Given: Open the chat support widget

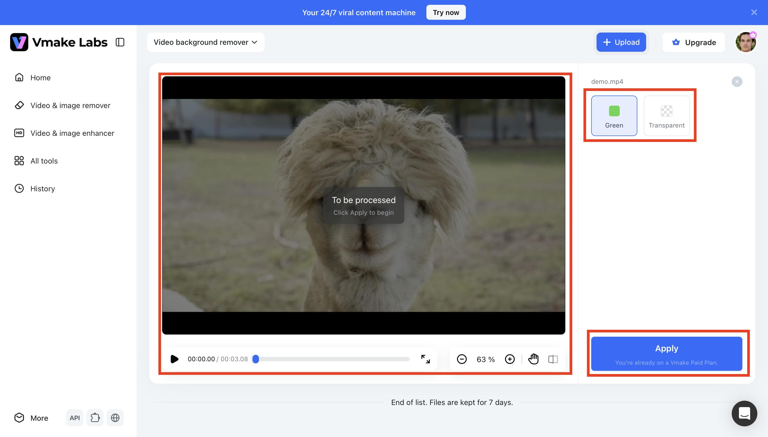Looking at the screenshot, I should pyautogui.click(x=744, y=414).
